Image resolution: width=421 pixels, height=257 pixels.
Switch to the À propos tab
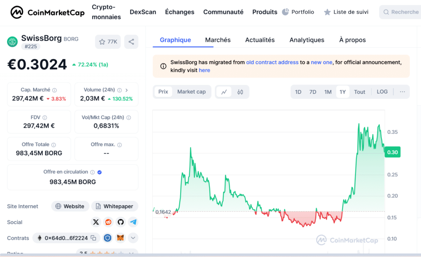click(352, 40)
